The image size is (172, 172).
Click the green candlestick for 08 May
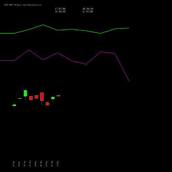click(53, 98)
